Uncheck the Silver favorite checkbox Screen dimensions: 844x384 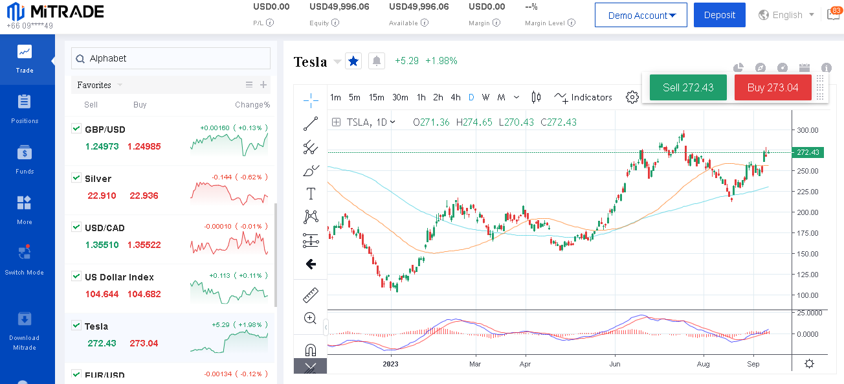tap(76, 177)
